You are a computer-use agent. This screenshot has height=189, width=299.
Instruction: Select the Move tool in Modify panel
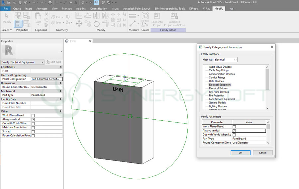point(79,23)
